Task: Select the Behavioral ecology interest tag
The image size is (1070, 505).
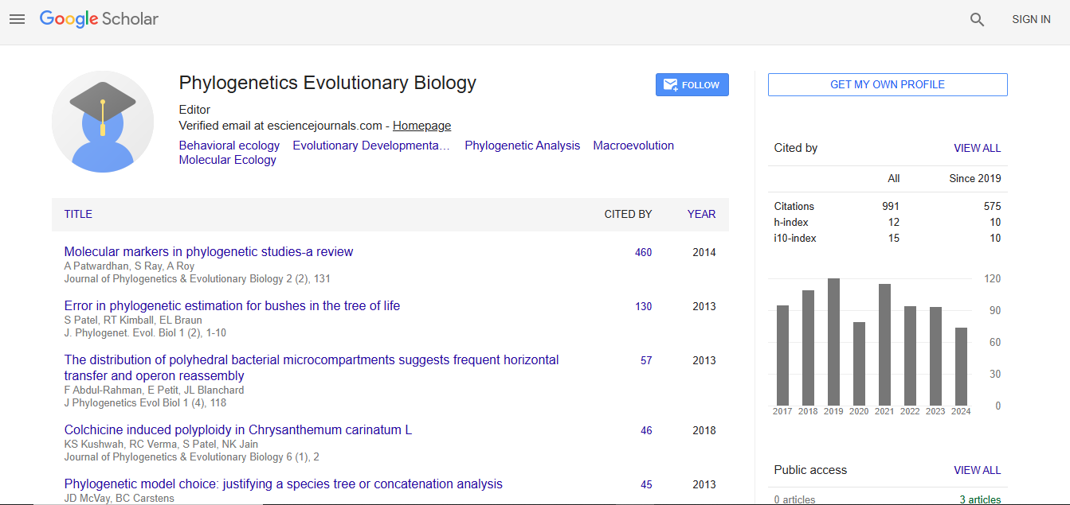Action: click(229, 146)
